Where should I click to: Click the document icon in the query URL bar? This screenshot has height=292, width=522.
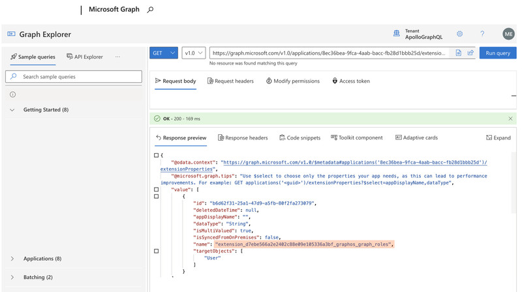pos(459,53)
